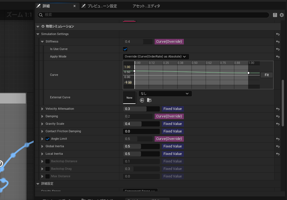
Task: Switch to the プレビューシーン設定 tab
Action: click(99, 6)
